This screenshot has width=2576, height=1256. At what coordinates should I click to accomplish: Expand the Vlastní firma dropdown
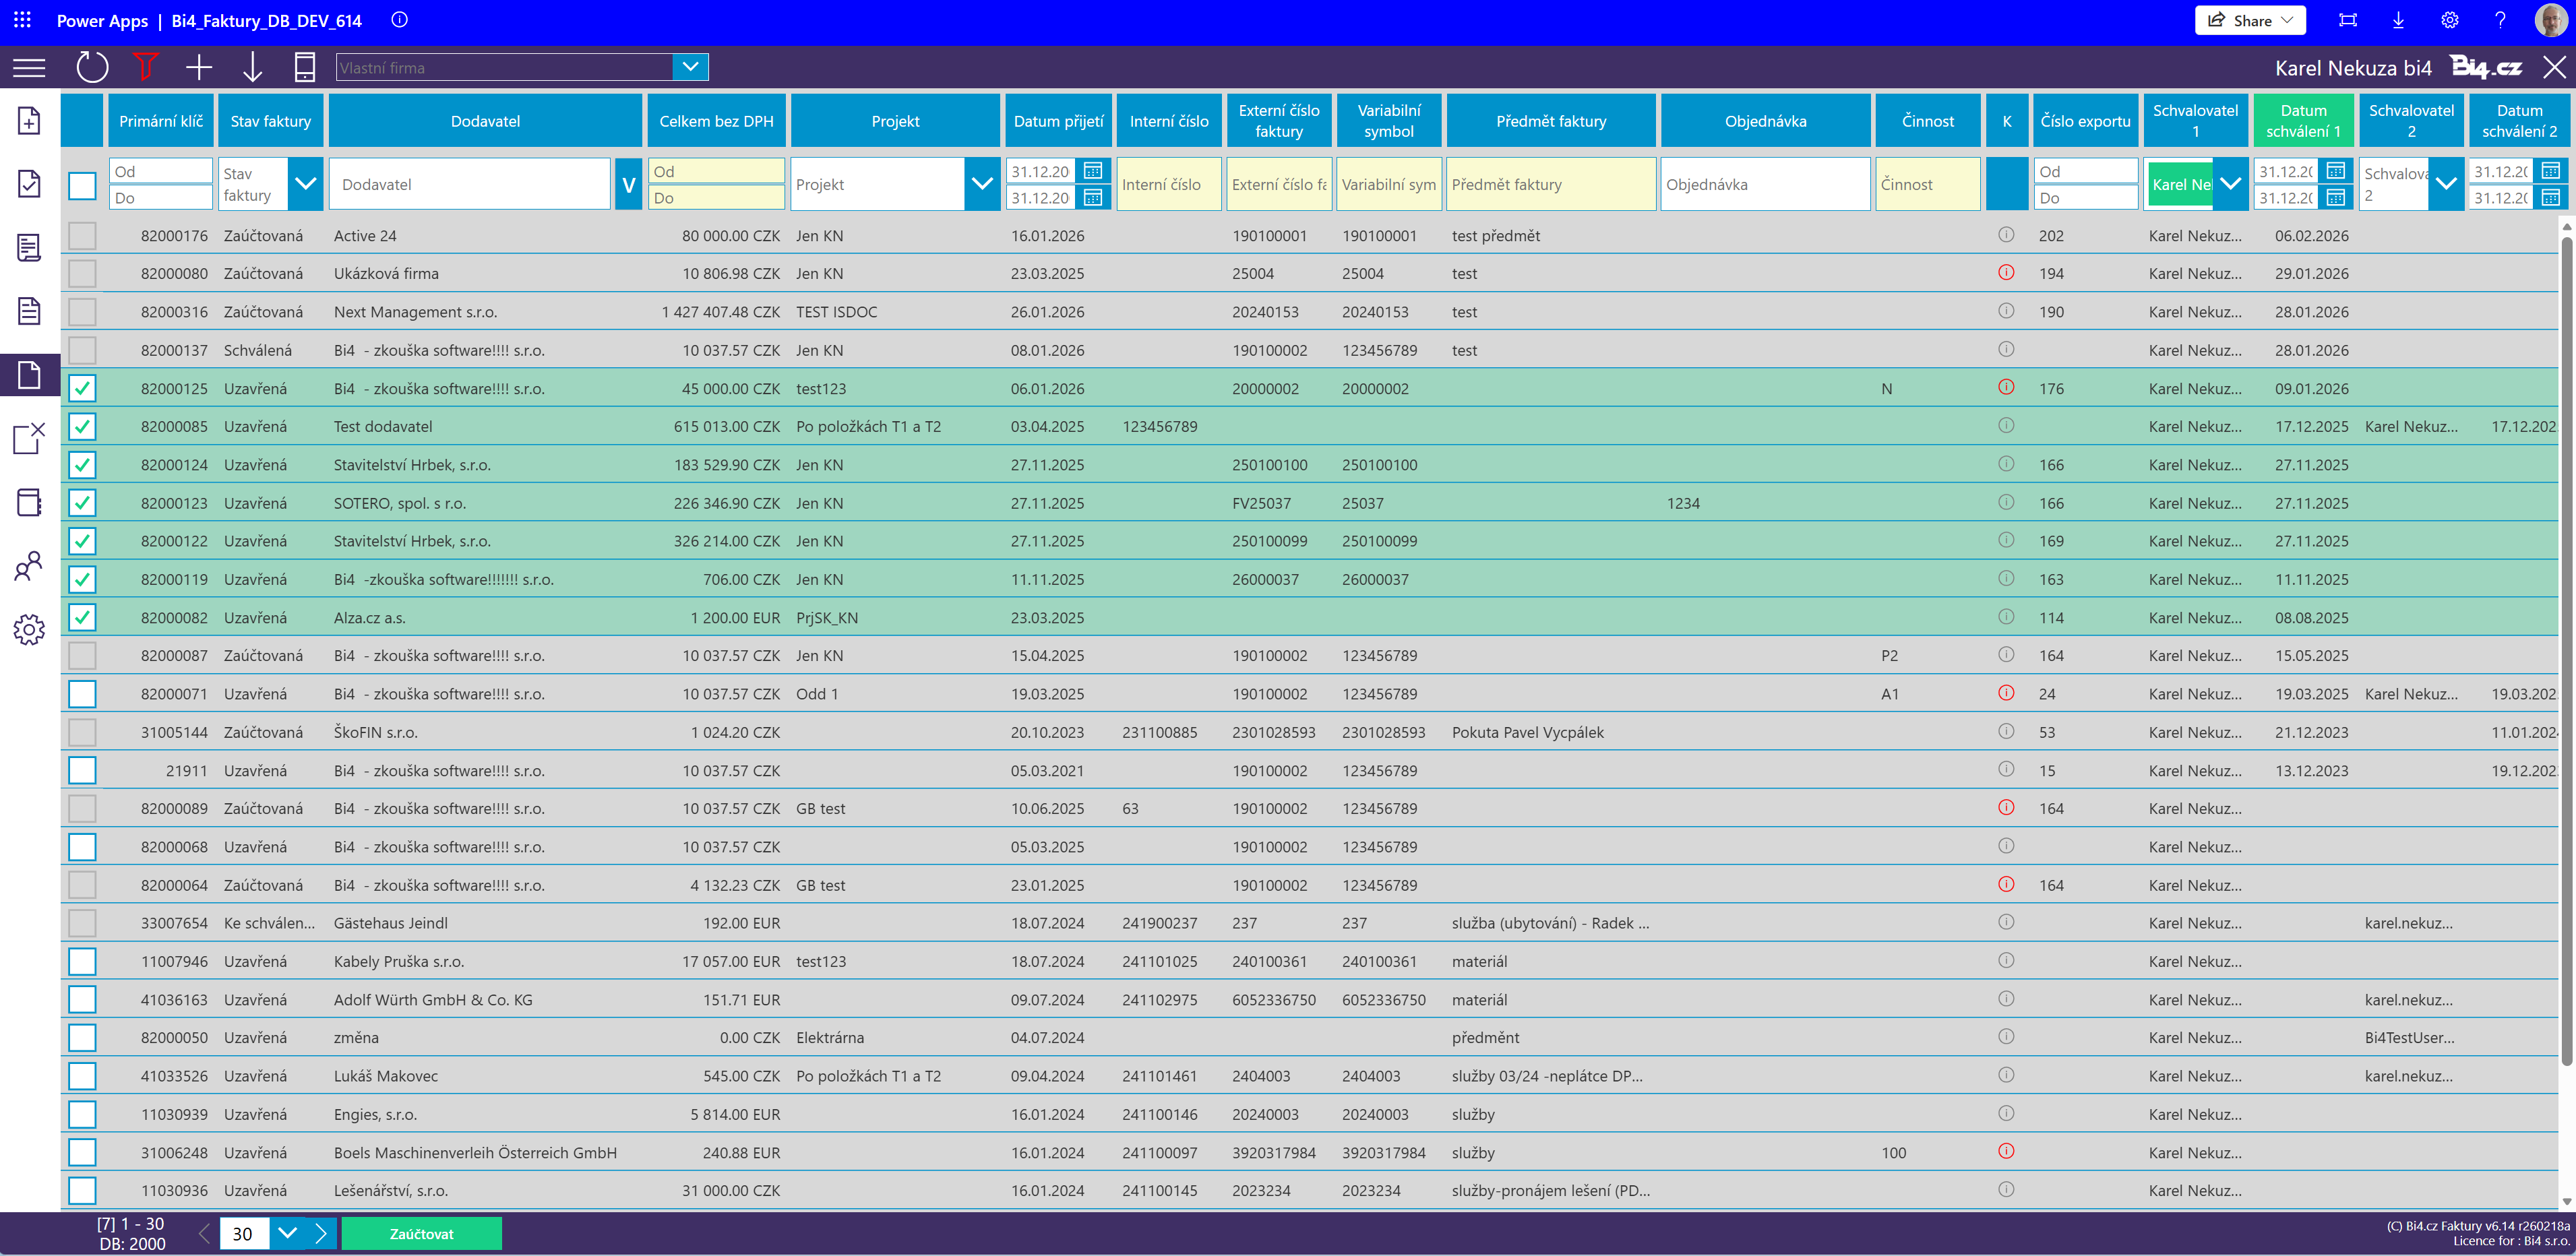pyautogui.click(x=690, y=67)
